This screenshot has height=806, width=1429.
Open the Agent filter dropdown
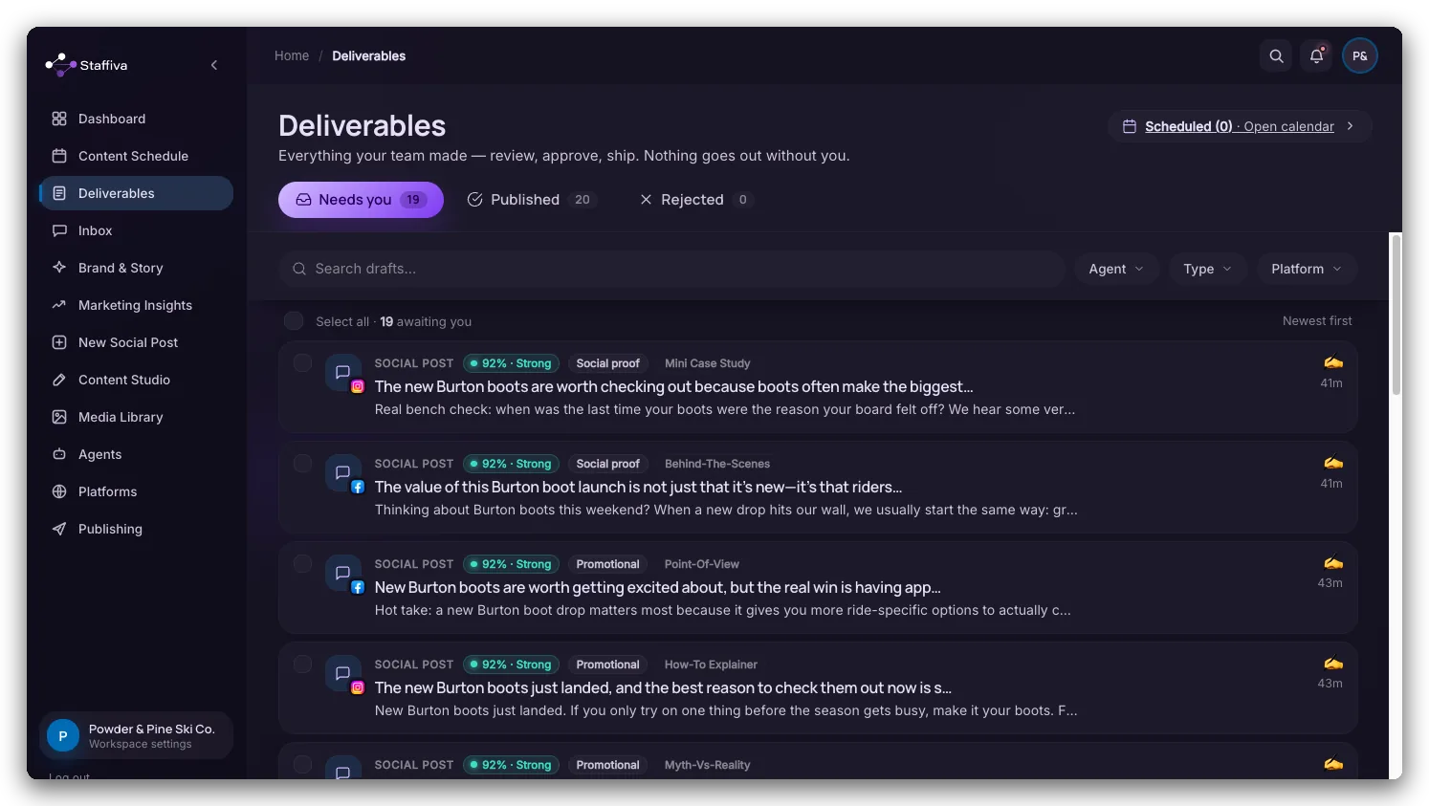[x=1116, y=269]
